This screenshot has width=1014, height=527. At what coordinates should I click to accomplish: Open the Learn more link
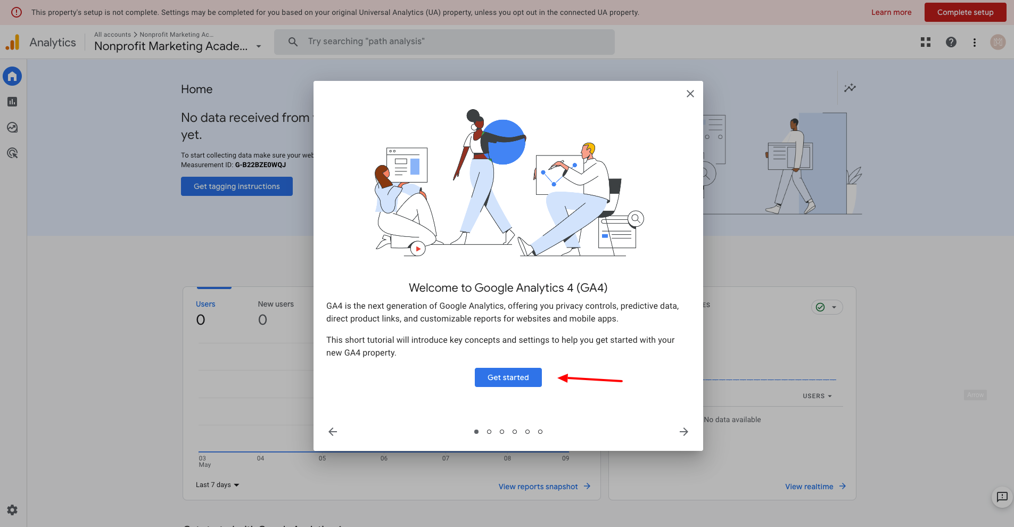tap(891, 12)
